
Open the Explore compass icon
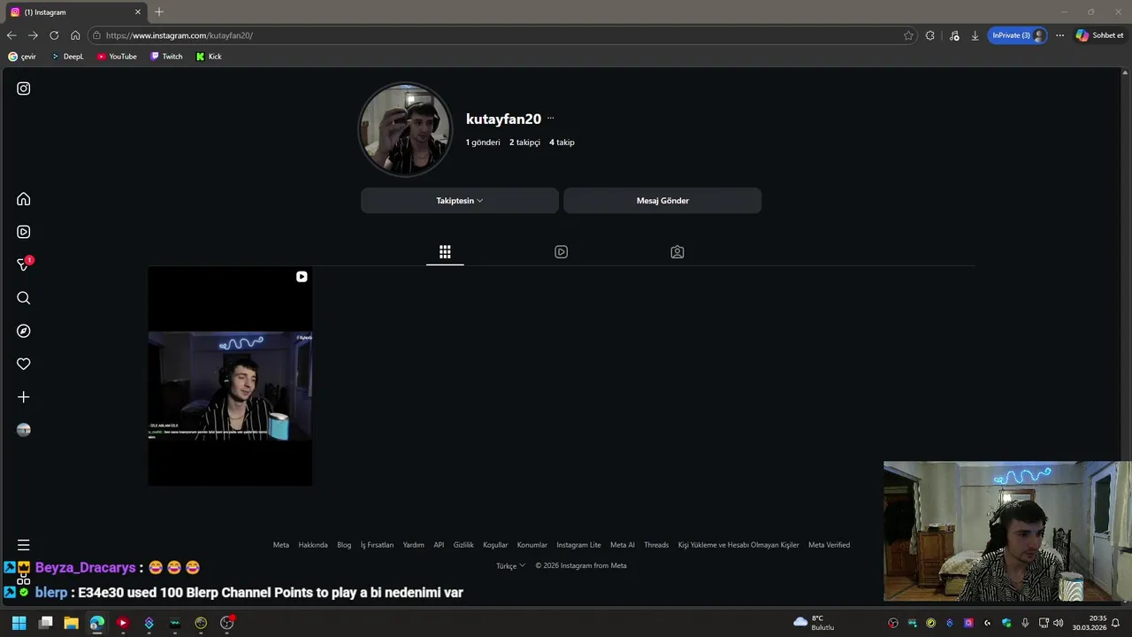[x=24, y=331]
